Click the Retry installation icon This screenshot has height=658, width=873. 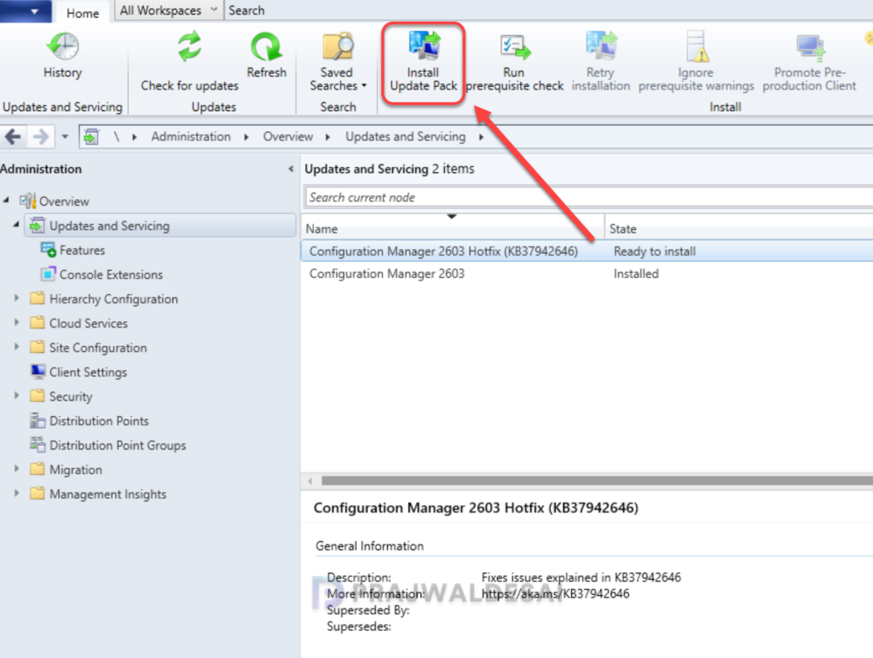[601, 46]
